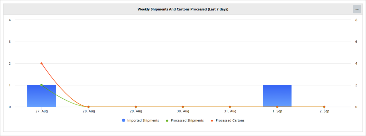This screenshot has width=366, height=136.
Task: Click the data point marker at 30. Aug
Action: (x=183, y=107)
